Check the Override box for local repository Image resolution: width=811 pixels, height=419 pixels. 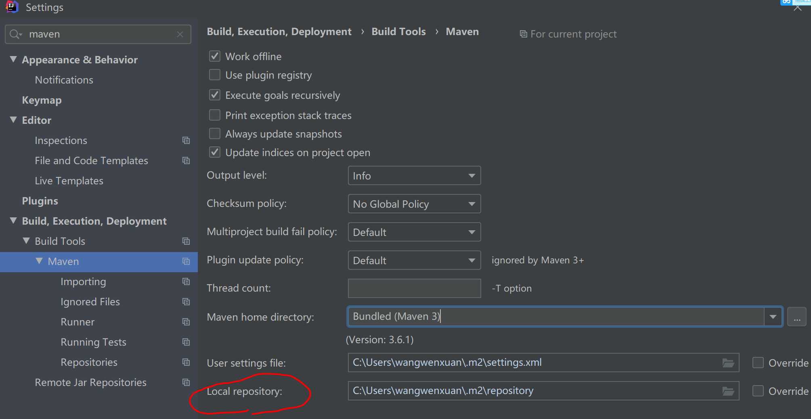[x=758, y=391]
